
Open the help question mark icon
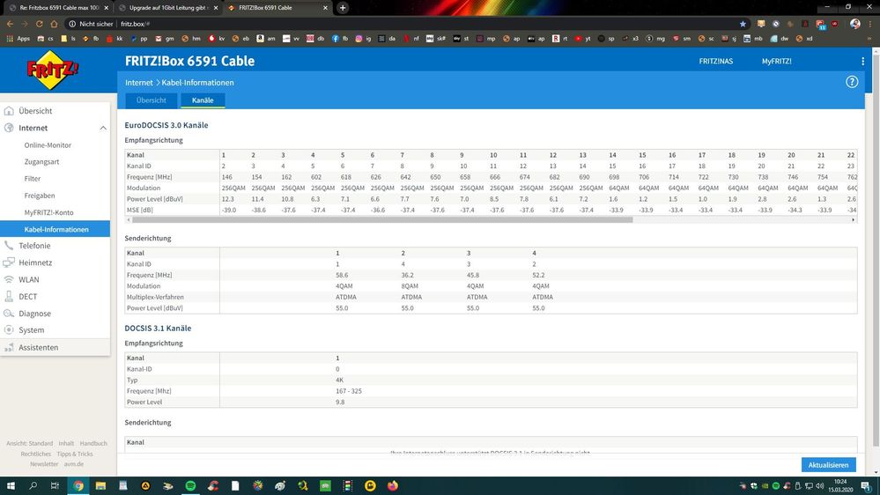852,82
